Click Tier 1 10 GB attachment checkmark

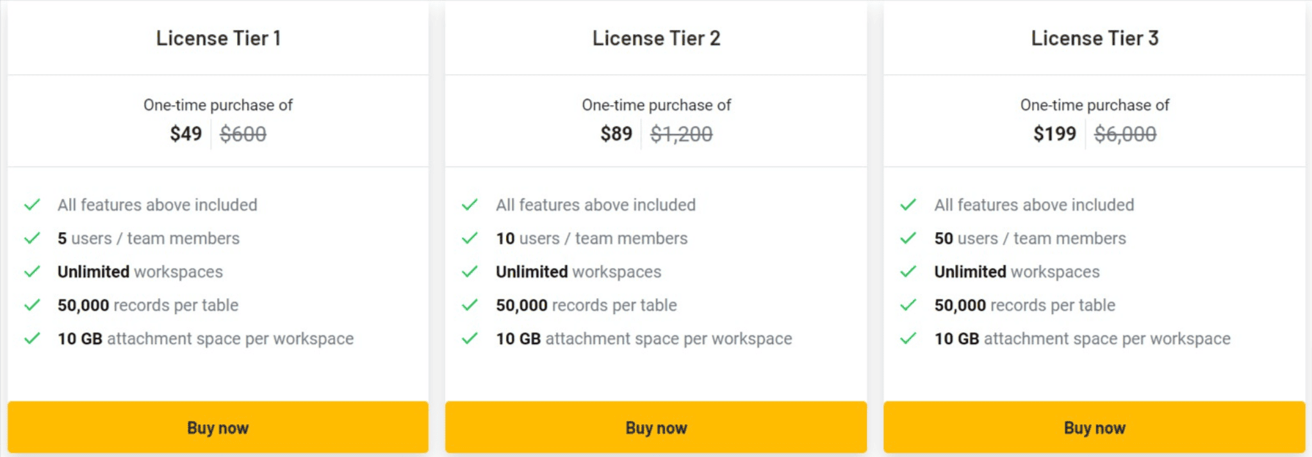point(32,338)
